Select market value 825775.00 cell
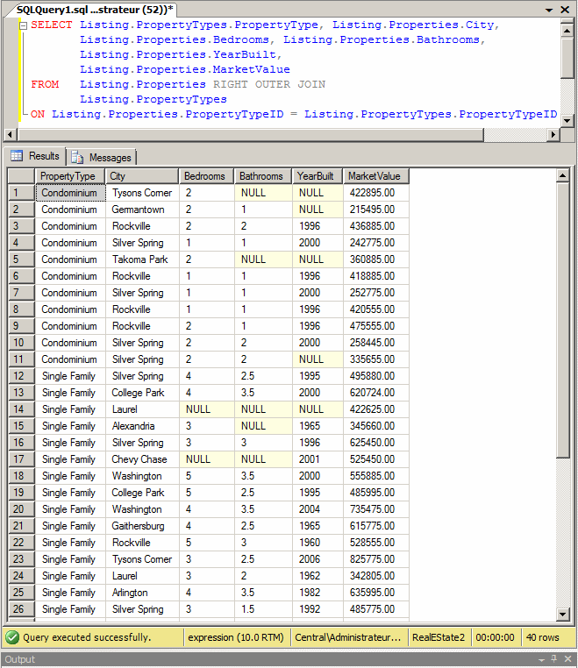Viewport: 578px width, 668px height. coord(376,559)
